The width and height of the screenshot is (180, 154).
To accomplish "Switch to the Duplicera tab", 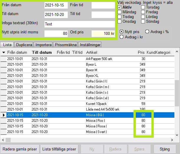I will click(x=24, y=45).
